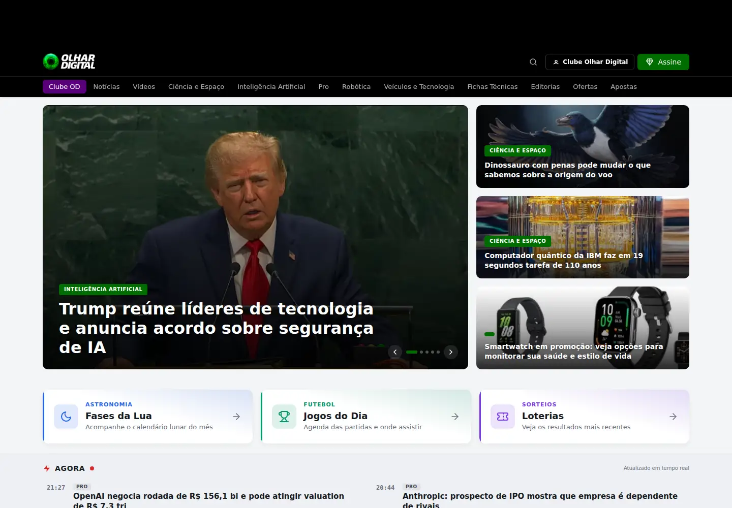Open Clube Olhar Digital account button

(590, 62)
